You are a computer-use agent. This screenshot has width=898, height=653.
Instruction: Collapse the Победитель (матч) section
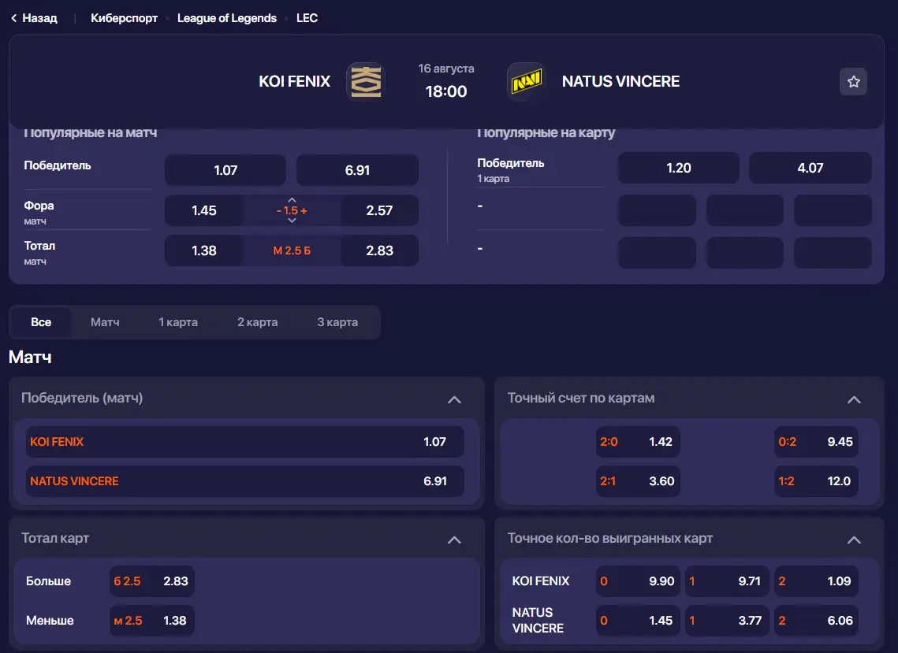(454, 399)
